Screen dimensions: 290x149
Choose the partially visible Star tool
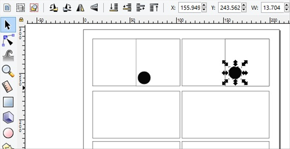coord(7,146)
